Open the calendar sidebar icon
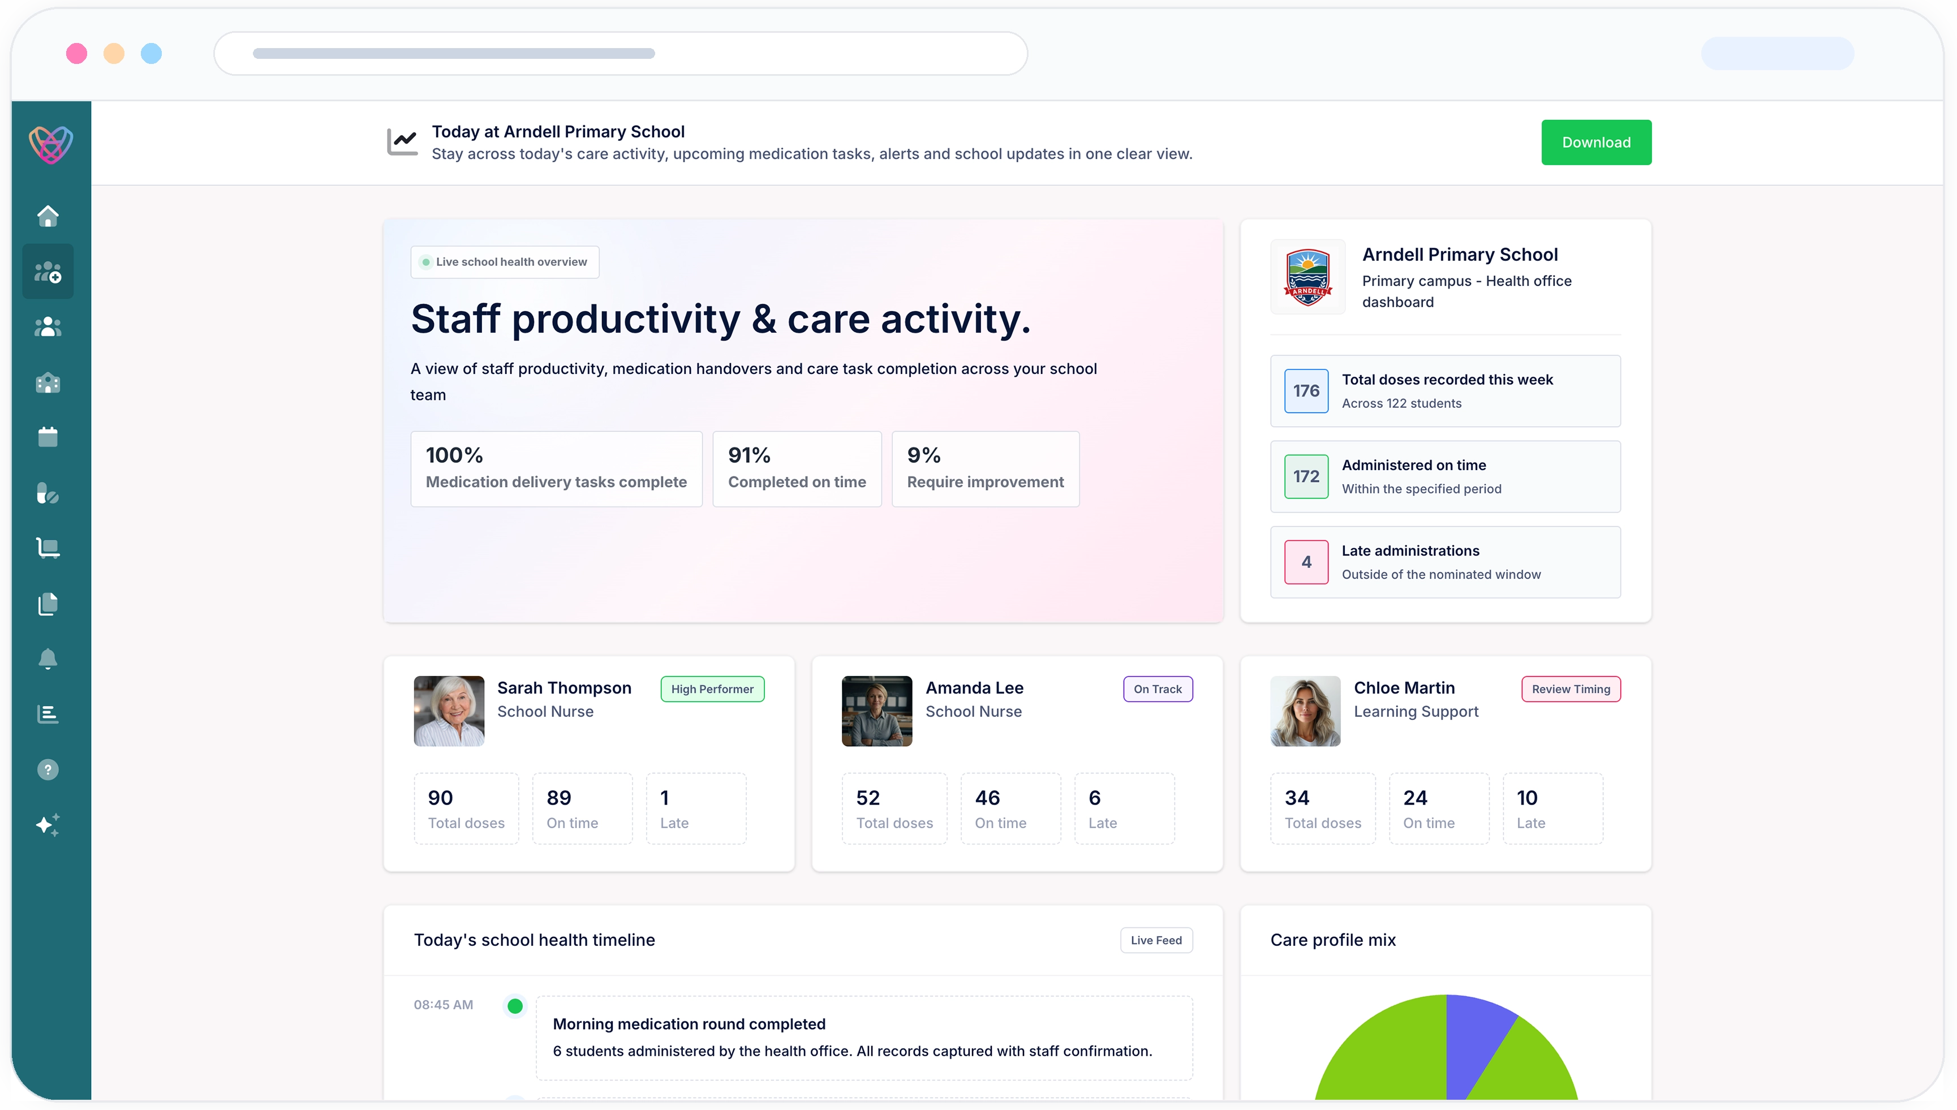 tap(48, 437)
